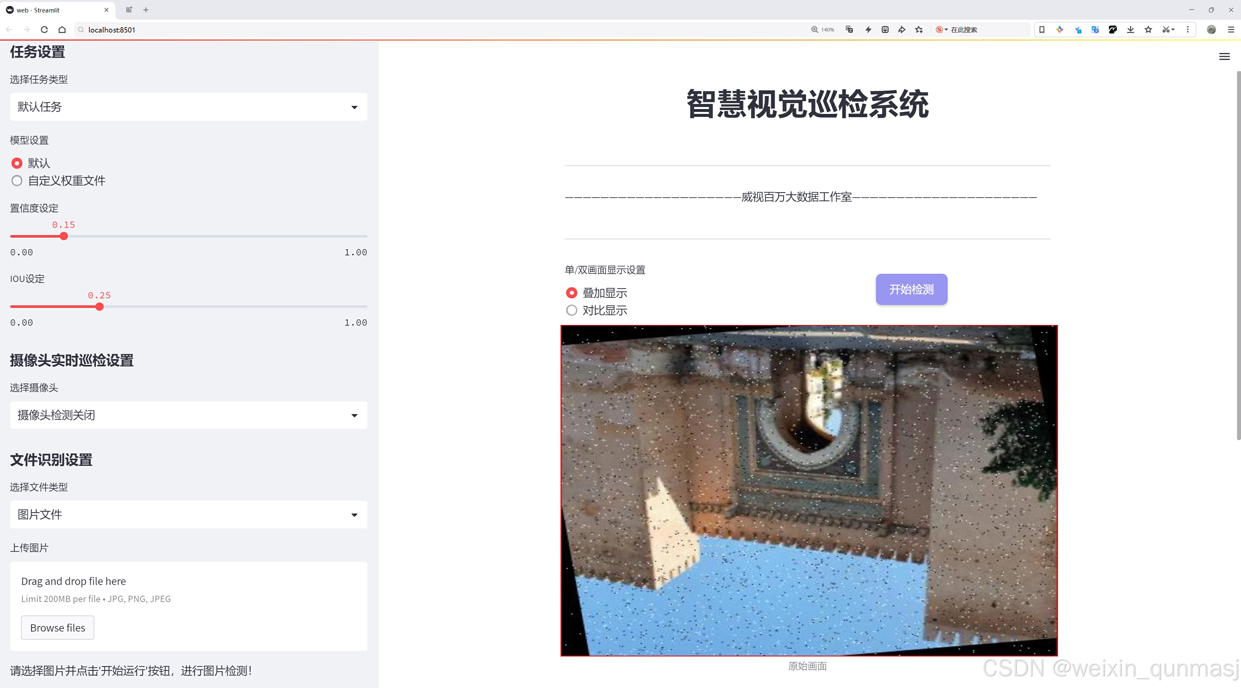This screenshot has width=1241, height=688.
Task: Click the screenshot scissors icon
Action: 1165,29
